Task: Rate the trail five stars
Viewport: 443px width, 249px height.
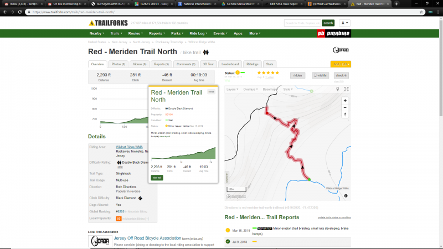Action: (277, 72)
